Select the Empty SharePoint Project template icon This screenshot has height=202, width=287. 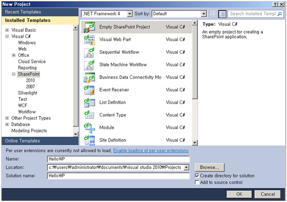pyautogui.click(x=90, y=27)
